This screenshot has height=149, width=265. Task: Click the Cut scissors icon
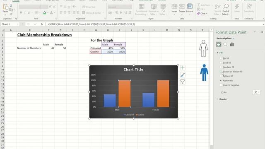click(x=11, y=6)
